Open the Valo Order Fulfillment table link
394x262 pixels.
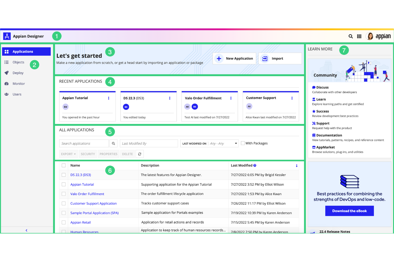pyautogui.click(x=87, y=194)
